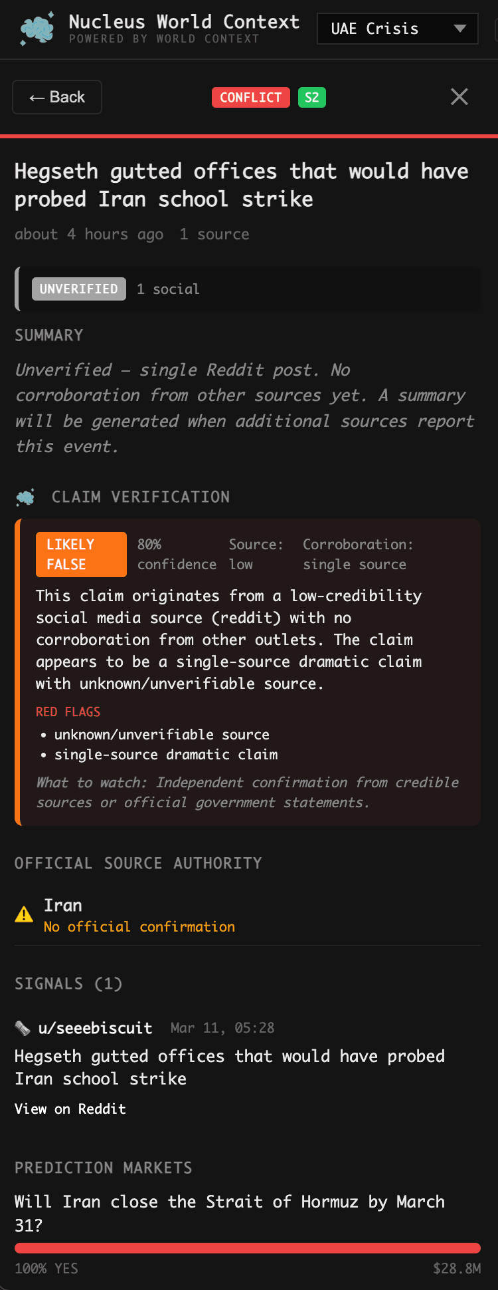Select the CONFLICT badge
The height and width of the screenshot is (1290, 498).
[x=250, y=97]
